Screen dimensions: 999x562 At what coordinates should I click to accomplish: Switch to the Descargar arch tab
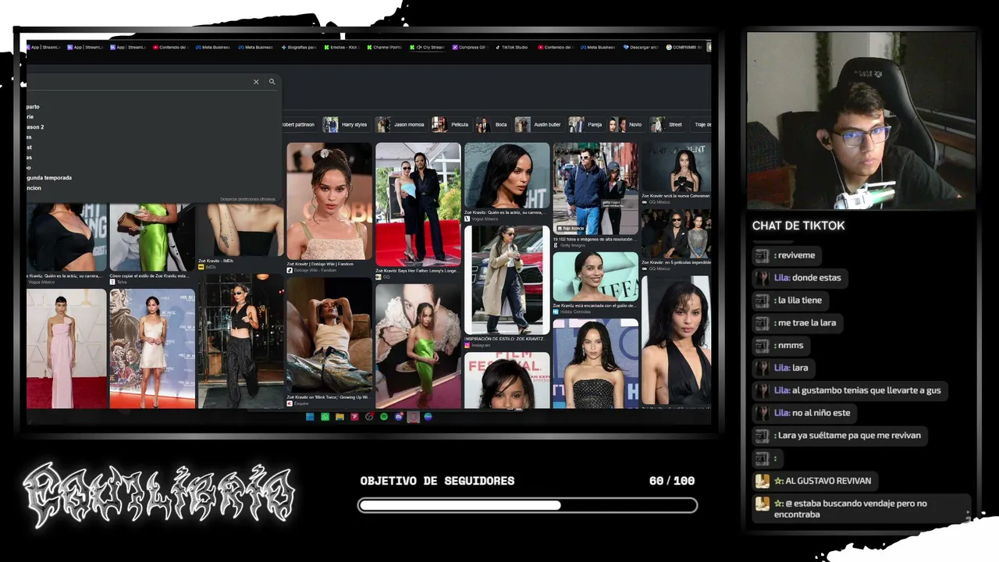coord(641,47)
